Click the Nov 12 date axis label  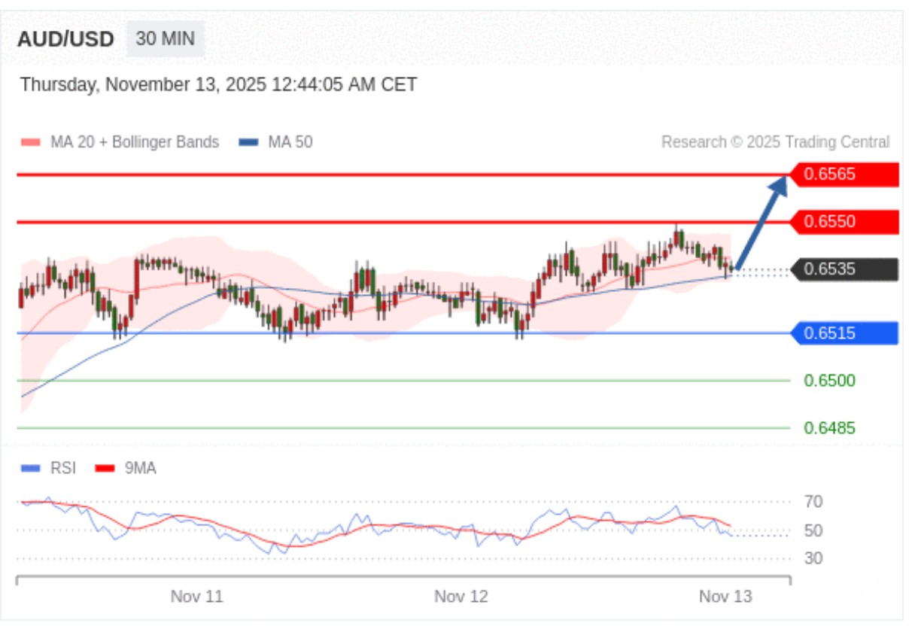[461, 597]
